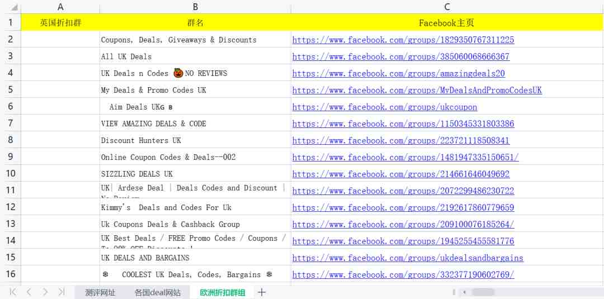Select cell 'Coupons, Deals, Giveaways & Discounts'
The image size is (604, 299).
pos(195,40)
